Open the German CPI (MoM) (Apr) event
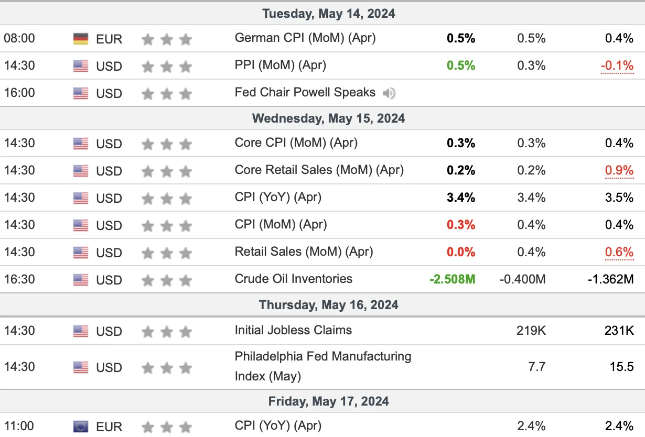The width and height of the screenshot is (645, 437). pos(305,38)
